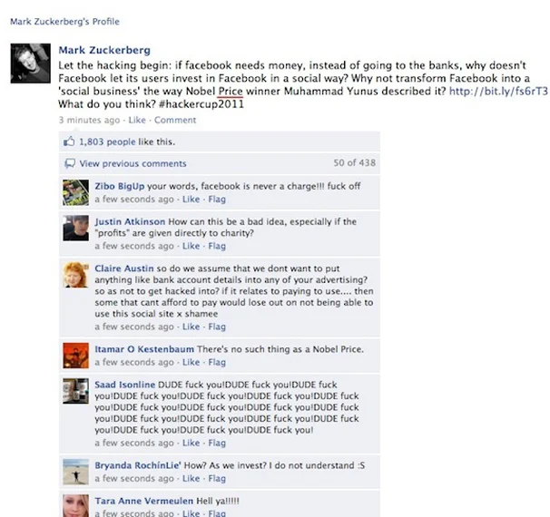
Task: Open Mark Zuckerberg's profile picture thumbnail
Action: coord(31,63)
